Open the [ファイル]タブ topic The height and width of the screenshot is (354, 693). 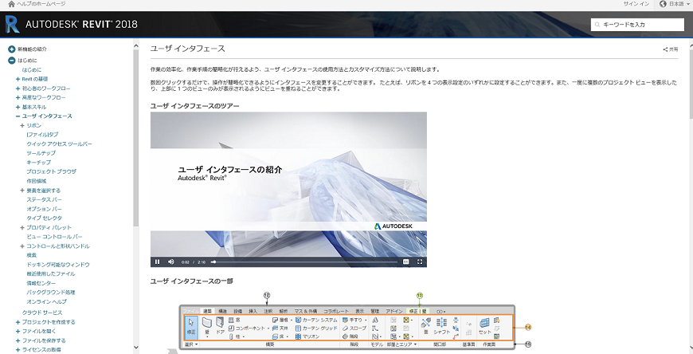[42, 135]
